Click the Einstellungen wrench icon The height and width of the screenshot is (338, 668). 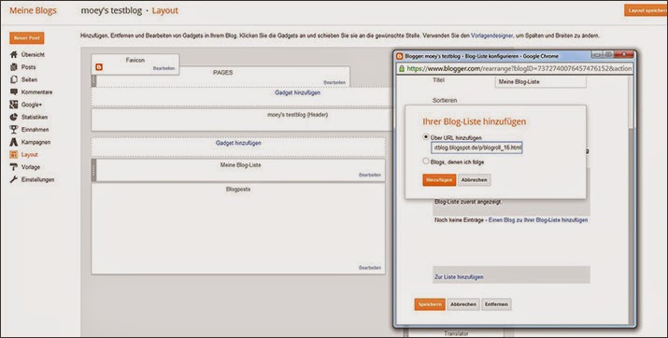(14, 179)
